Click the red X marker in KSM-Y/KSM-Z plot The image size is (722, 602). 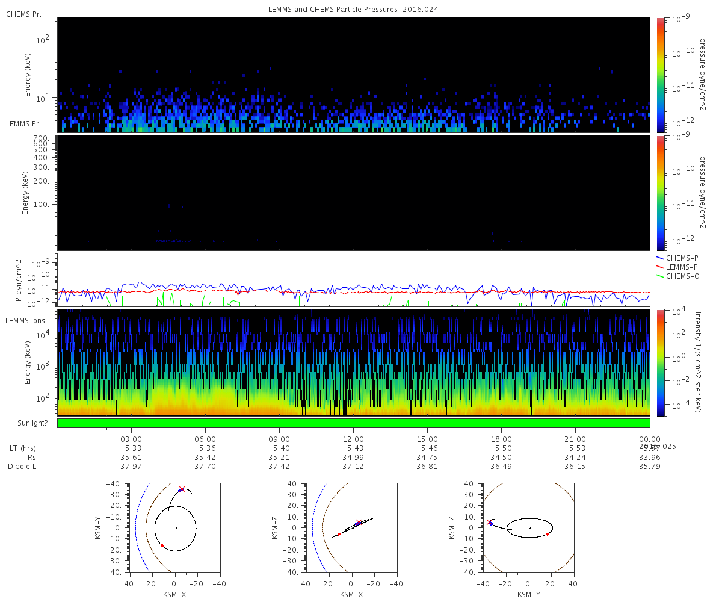[x=489, y=521]
